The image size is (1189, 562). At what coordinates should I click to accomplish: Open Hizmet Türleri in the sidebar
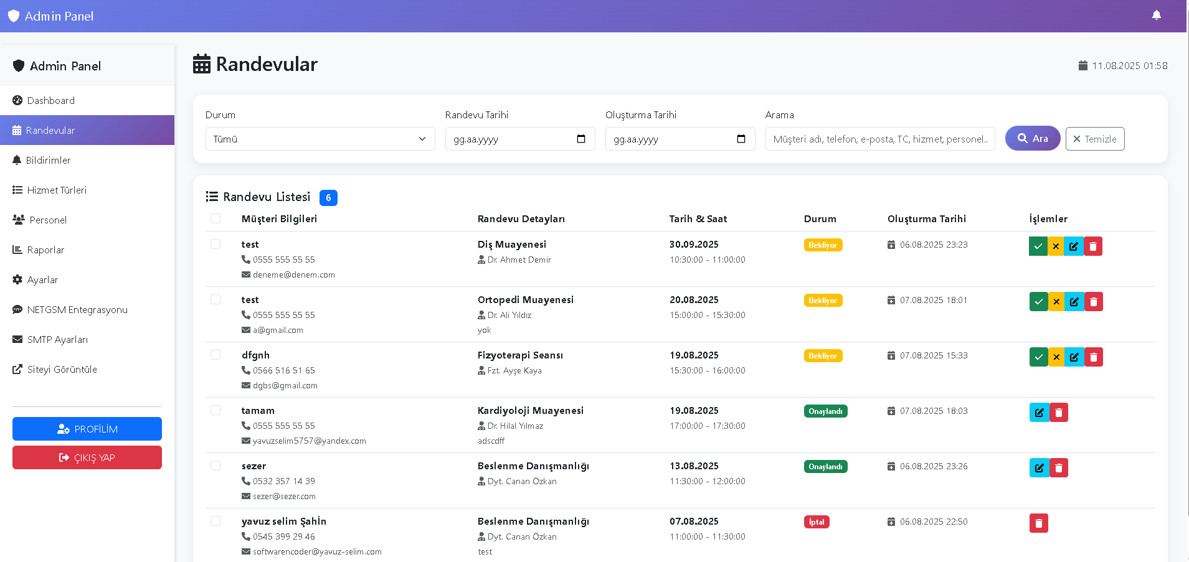tap(57, 190)
